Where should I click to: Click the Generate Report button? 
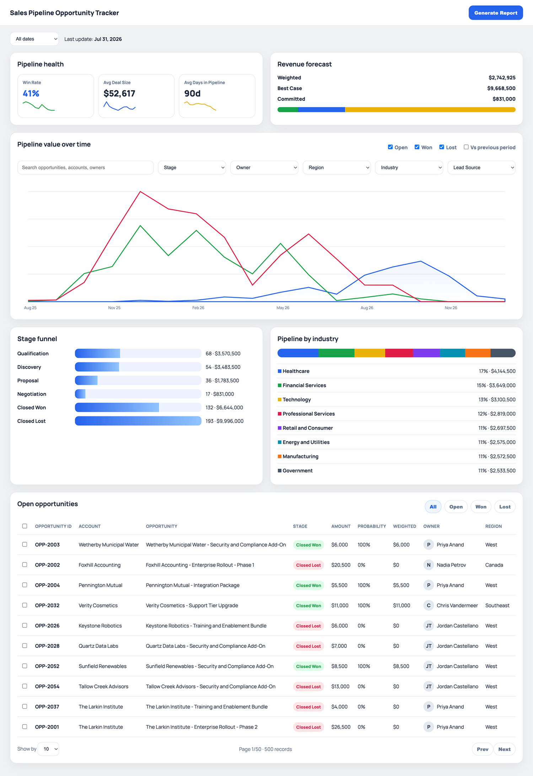pyautogui.click(x=496, y=13)
